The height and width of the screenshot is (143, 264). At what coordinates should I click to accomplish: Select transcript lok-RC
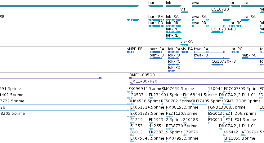(174, 32)
